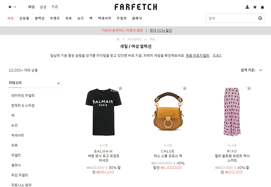
Task: Open the shopping bag icon
Action: pyautogui.click(x=262, y=7)
